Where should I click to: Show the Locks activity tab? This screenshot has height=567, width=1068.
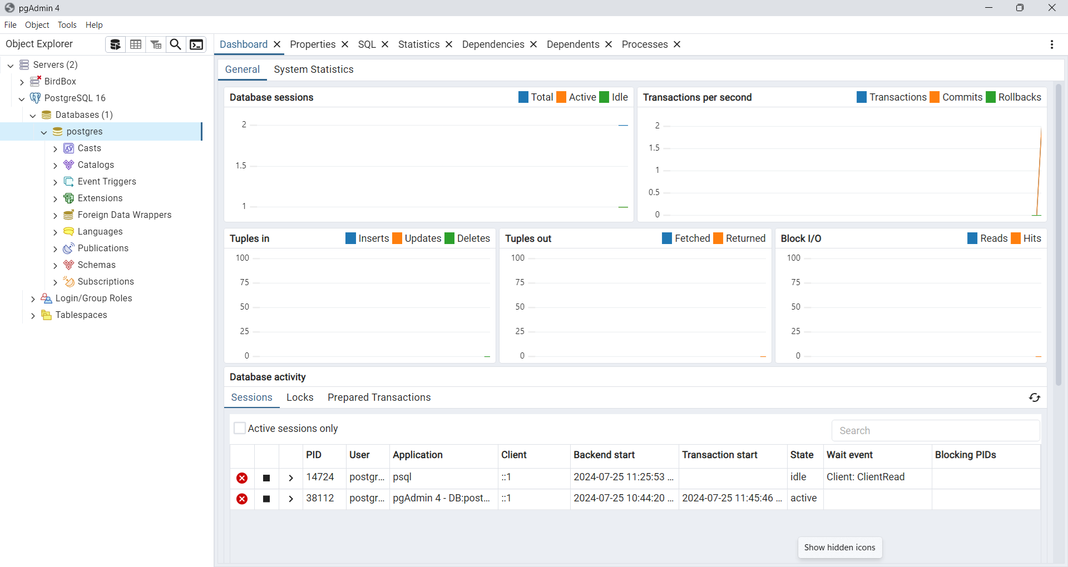(300, 397)
